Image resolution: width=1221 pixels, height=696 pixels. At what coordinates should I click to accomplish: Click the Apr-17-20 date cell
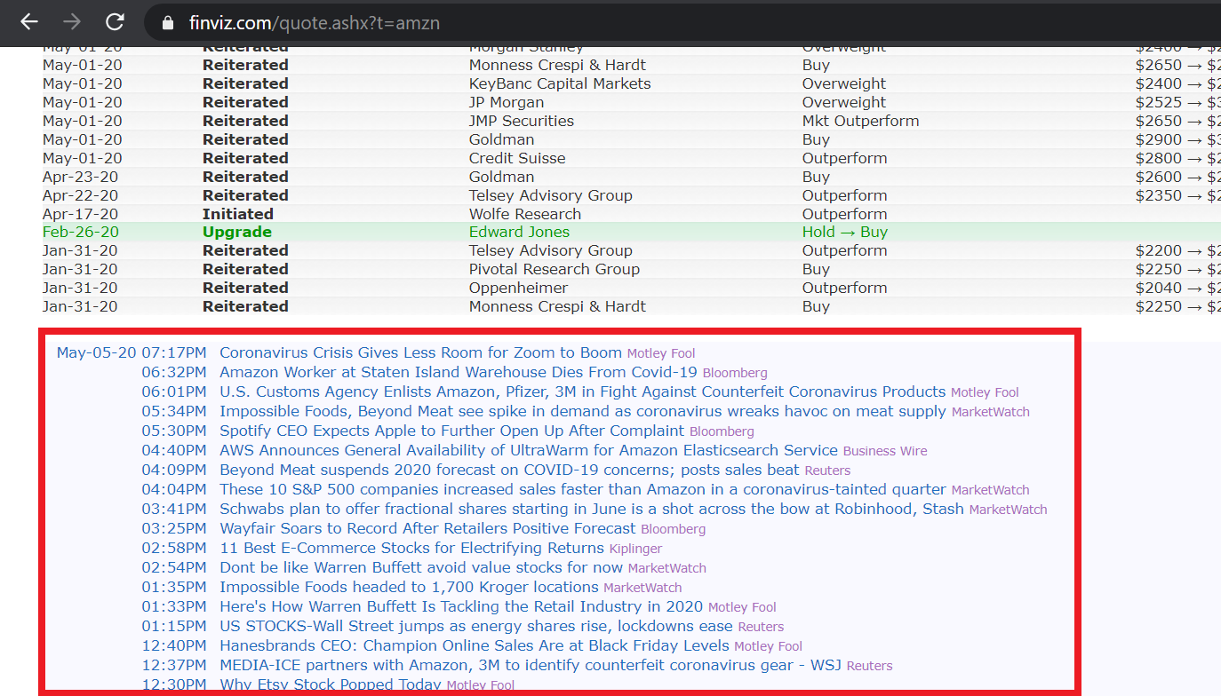pos(80,214)
